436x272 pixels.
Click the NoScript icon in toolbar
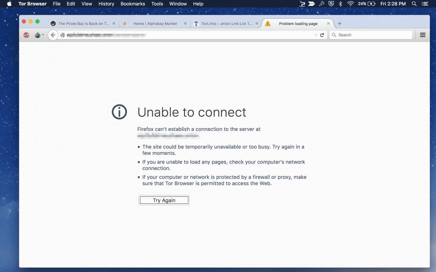pos(26,35)
